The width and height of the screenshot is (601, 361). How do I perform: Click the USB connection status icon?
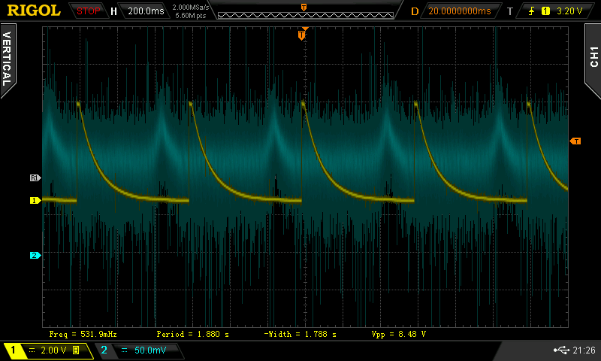561,350
